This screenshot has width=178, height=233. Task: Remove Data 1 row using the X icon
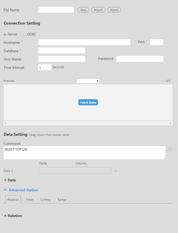tap(116, 171)
